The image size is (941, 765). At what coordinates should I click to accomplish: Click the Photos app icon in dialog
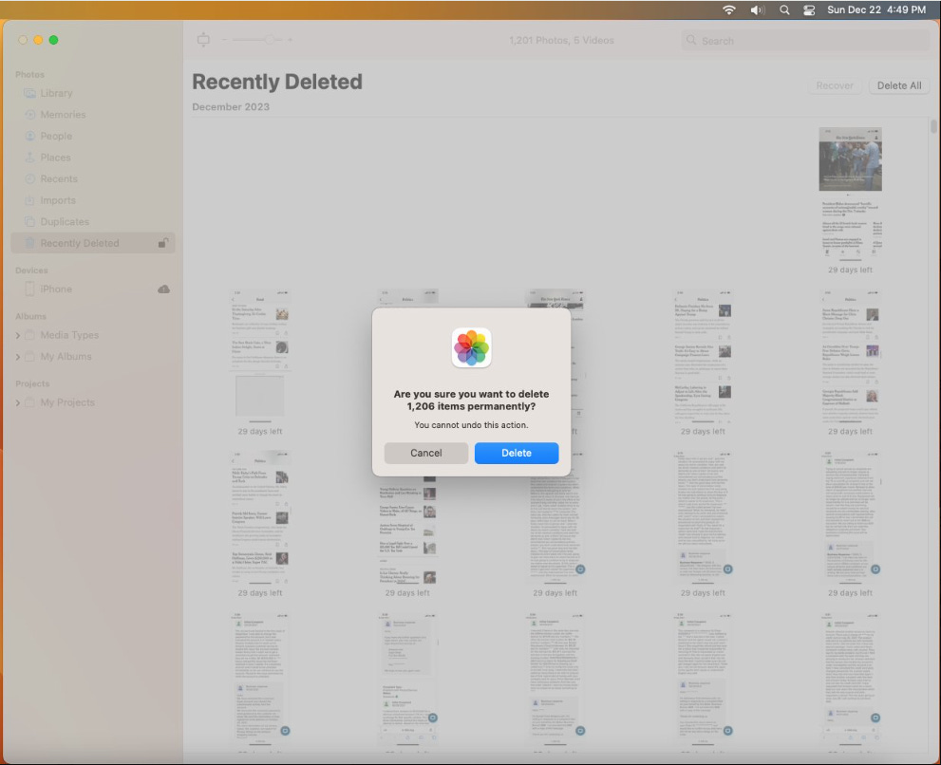pos(471,347)
